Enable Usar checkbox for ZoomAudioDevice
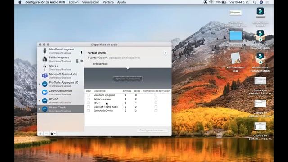The width and height of the screenshot is (288, 162). tap(88, 111)
